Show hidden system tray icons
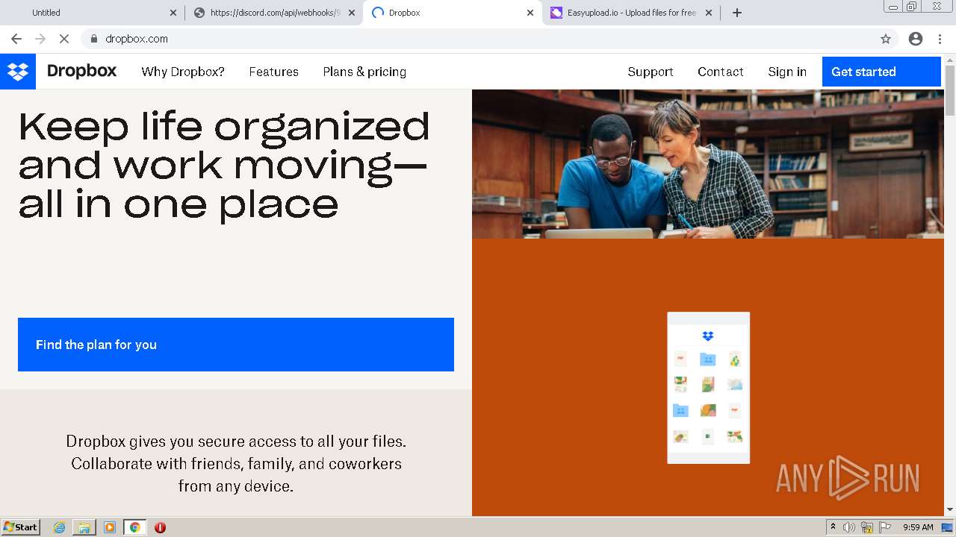The width and height of the screenshot is (956, 537). pos(833,527)
